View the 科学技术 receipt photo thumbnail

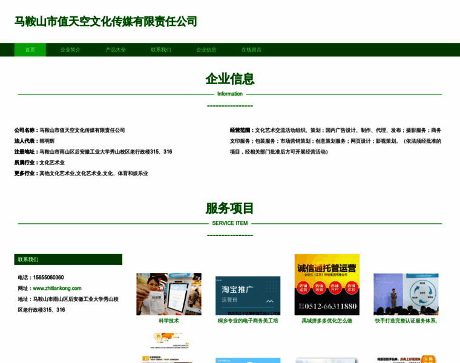pyautogui.click(x=169, y=294)
